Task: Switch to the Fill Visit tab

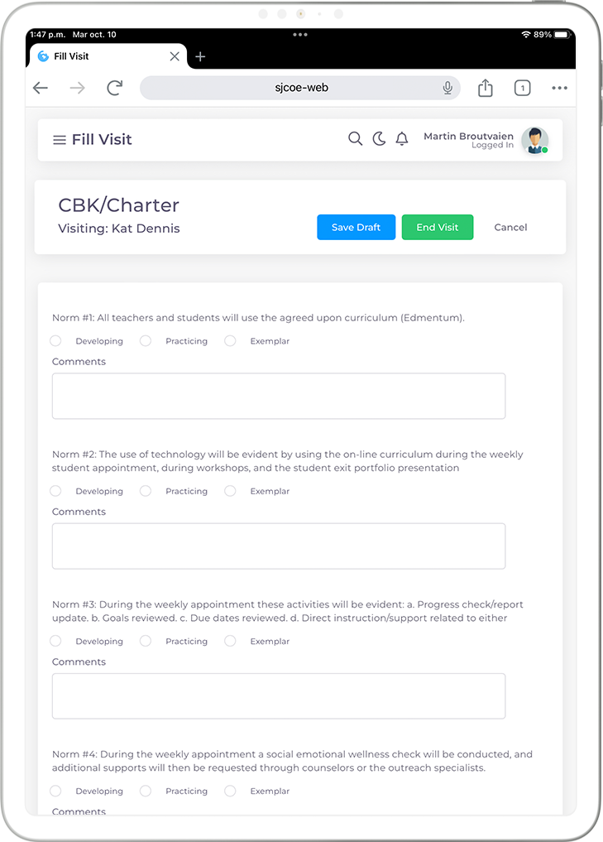Action: (99, 56)
